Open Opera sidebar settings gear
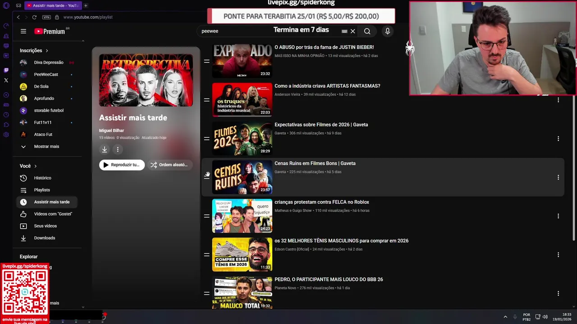577x324 pixels. pyautogui.click(x=6, y=135)
